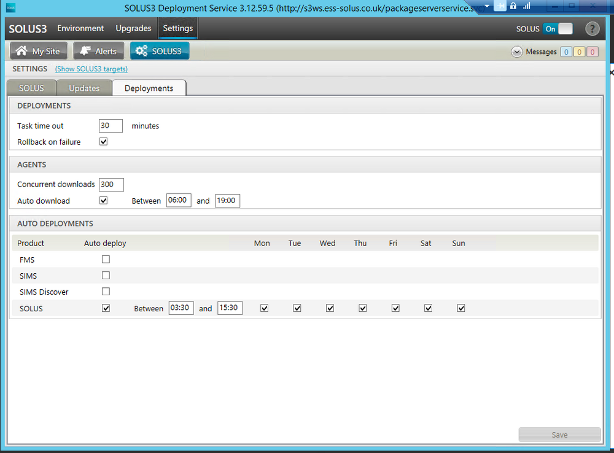Open the Alerts button
This screenshot has height=453, width=614.
[99, 51]
